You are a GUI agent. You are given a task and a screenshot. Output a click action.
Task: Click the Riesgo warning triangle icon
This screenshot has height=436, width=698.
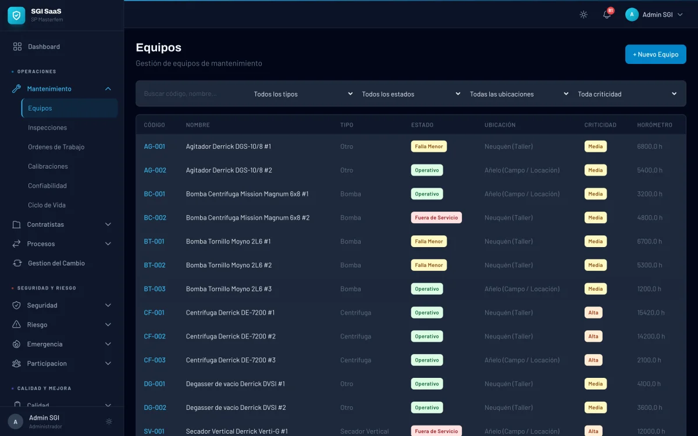tap(16, 325)
